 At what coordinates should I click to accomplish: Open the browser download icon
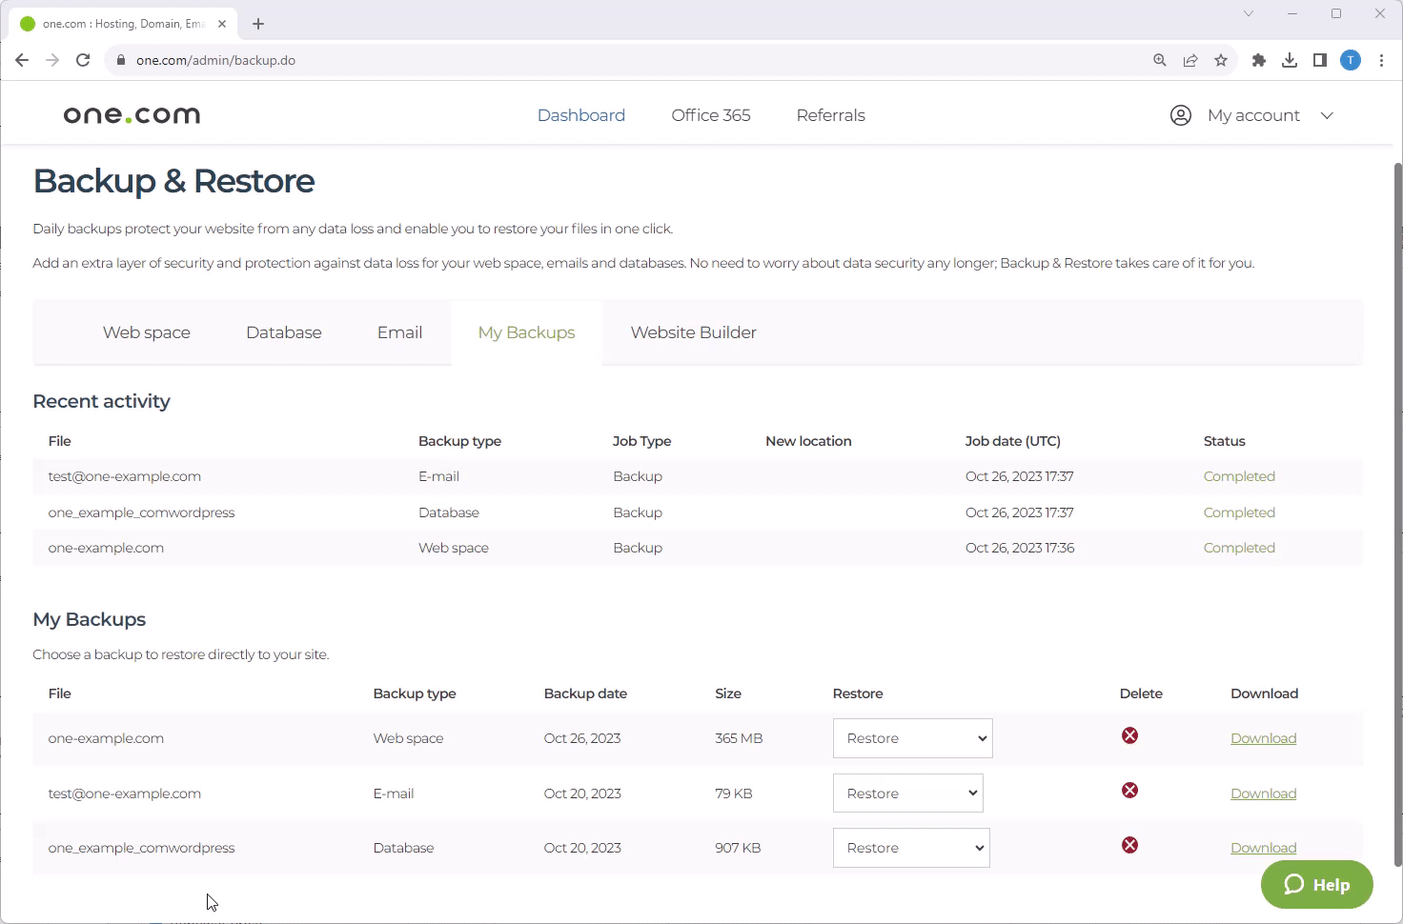[1290, 60]
